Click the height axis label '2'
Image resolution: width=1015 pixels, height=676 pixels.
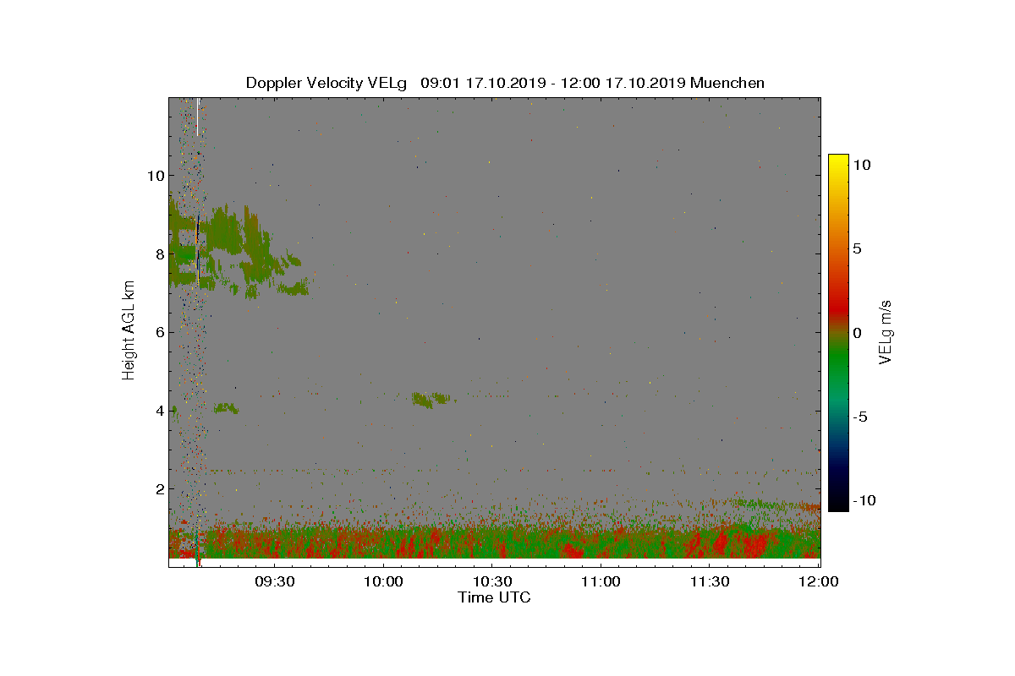tap(159, 488)
